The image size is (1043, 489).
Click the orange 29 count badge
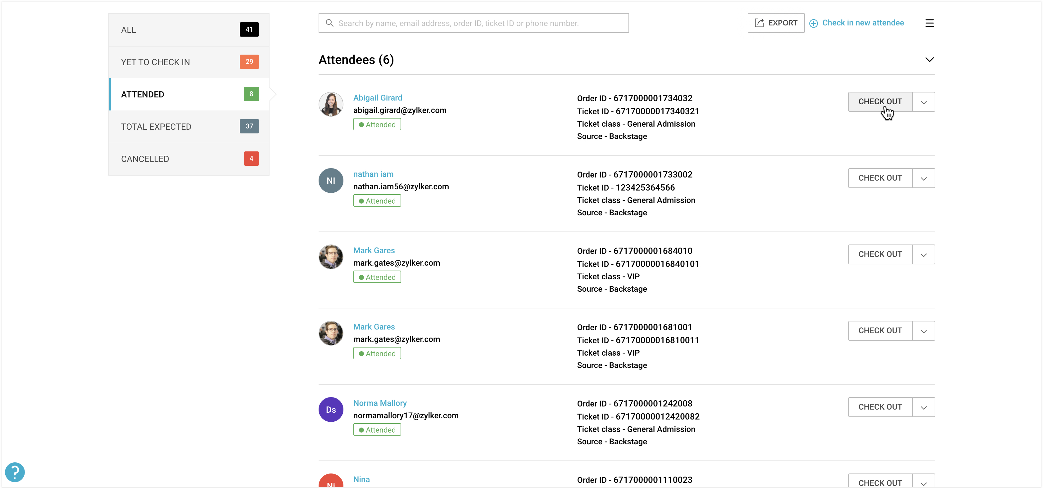[x=249, y=62]
